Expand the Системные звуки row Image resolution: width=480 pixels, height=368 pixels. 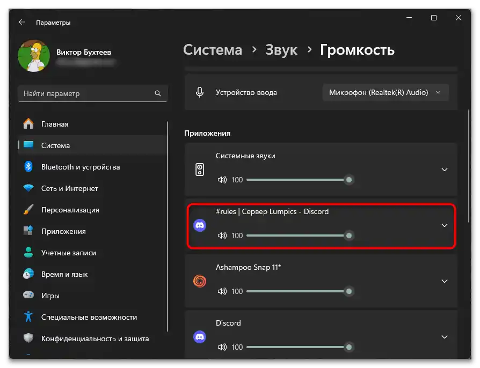click(x=445, y=170)
